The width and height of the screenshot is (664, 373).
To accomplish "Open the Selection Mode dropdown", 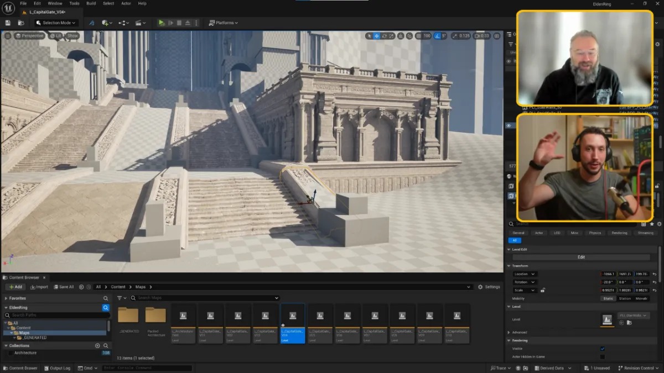I will click(56, 23).
